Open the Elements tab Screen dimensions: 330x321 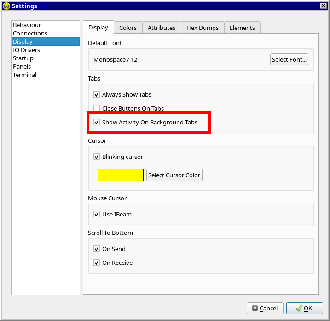click(242, 28)
